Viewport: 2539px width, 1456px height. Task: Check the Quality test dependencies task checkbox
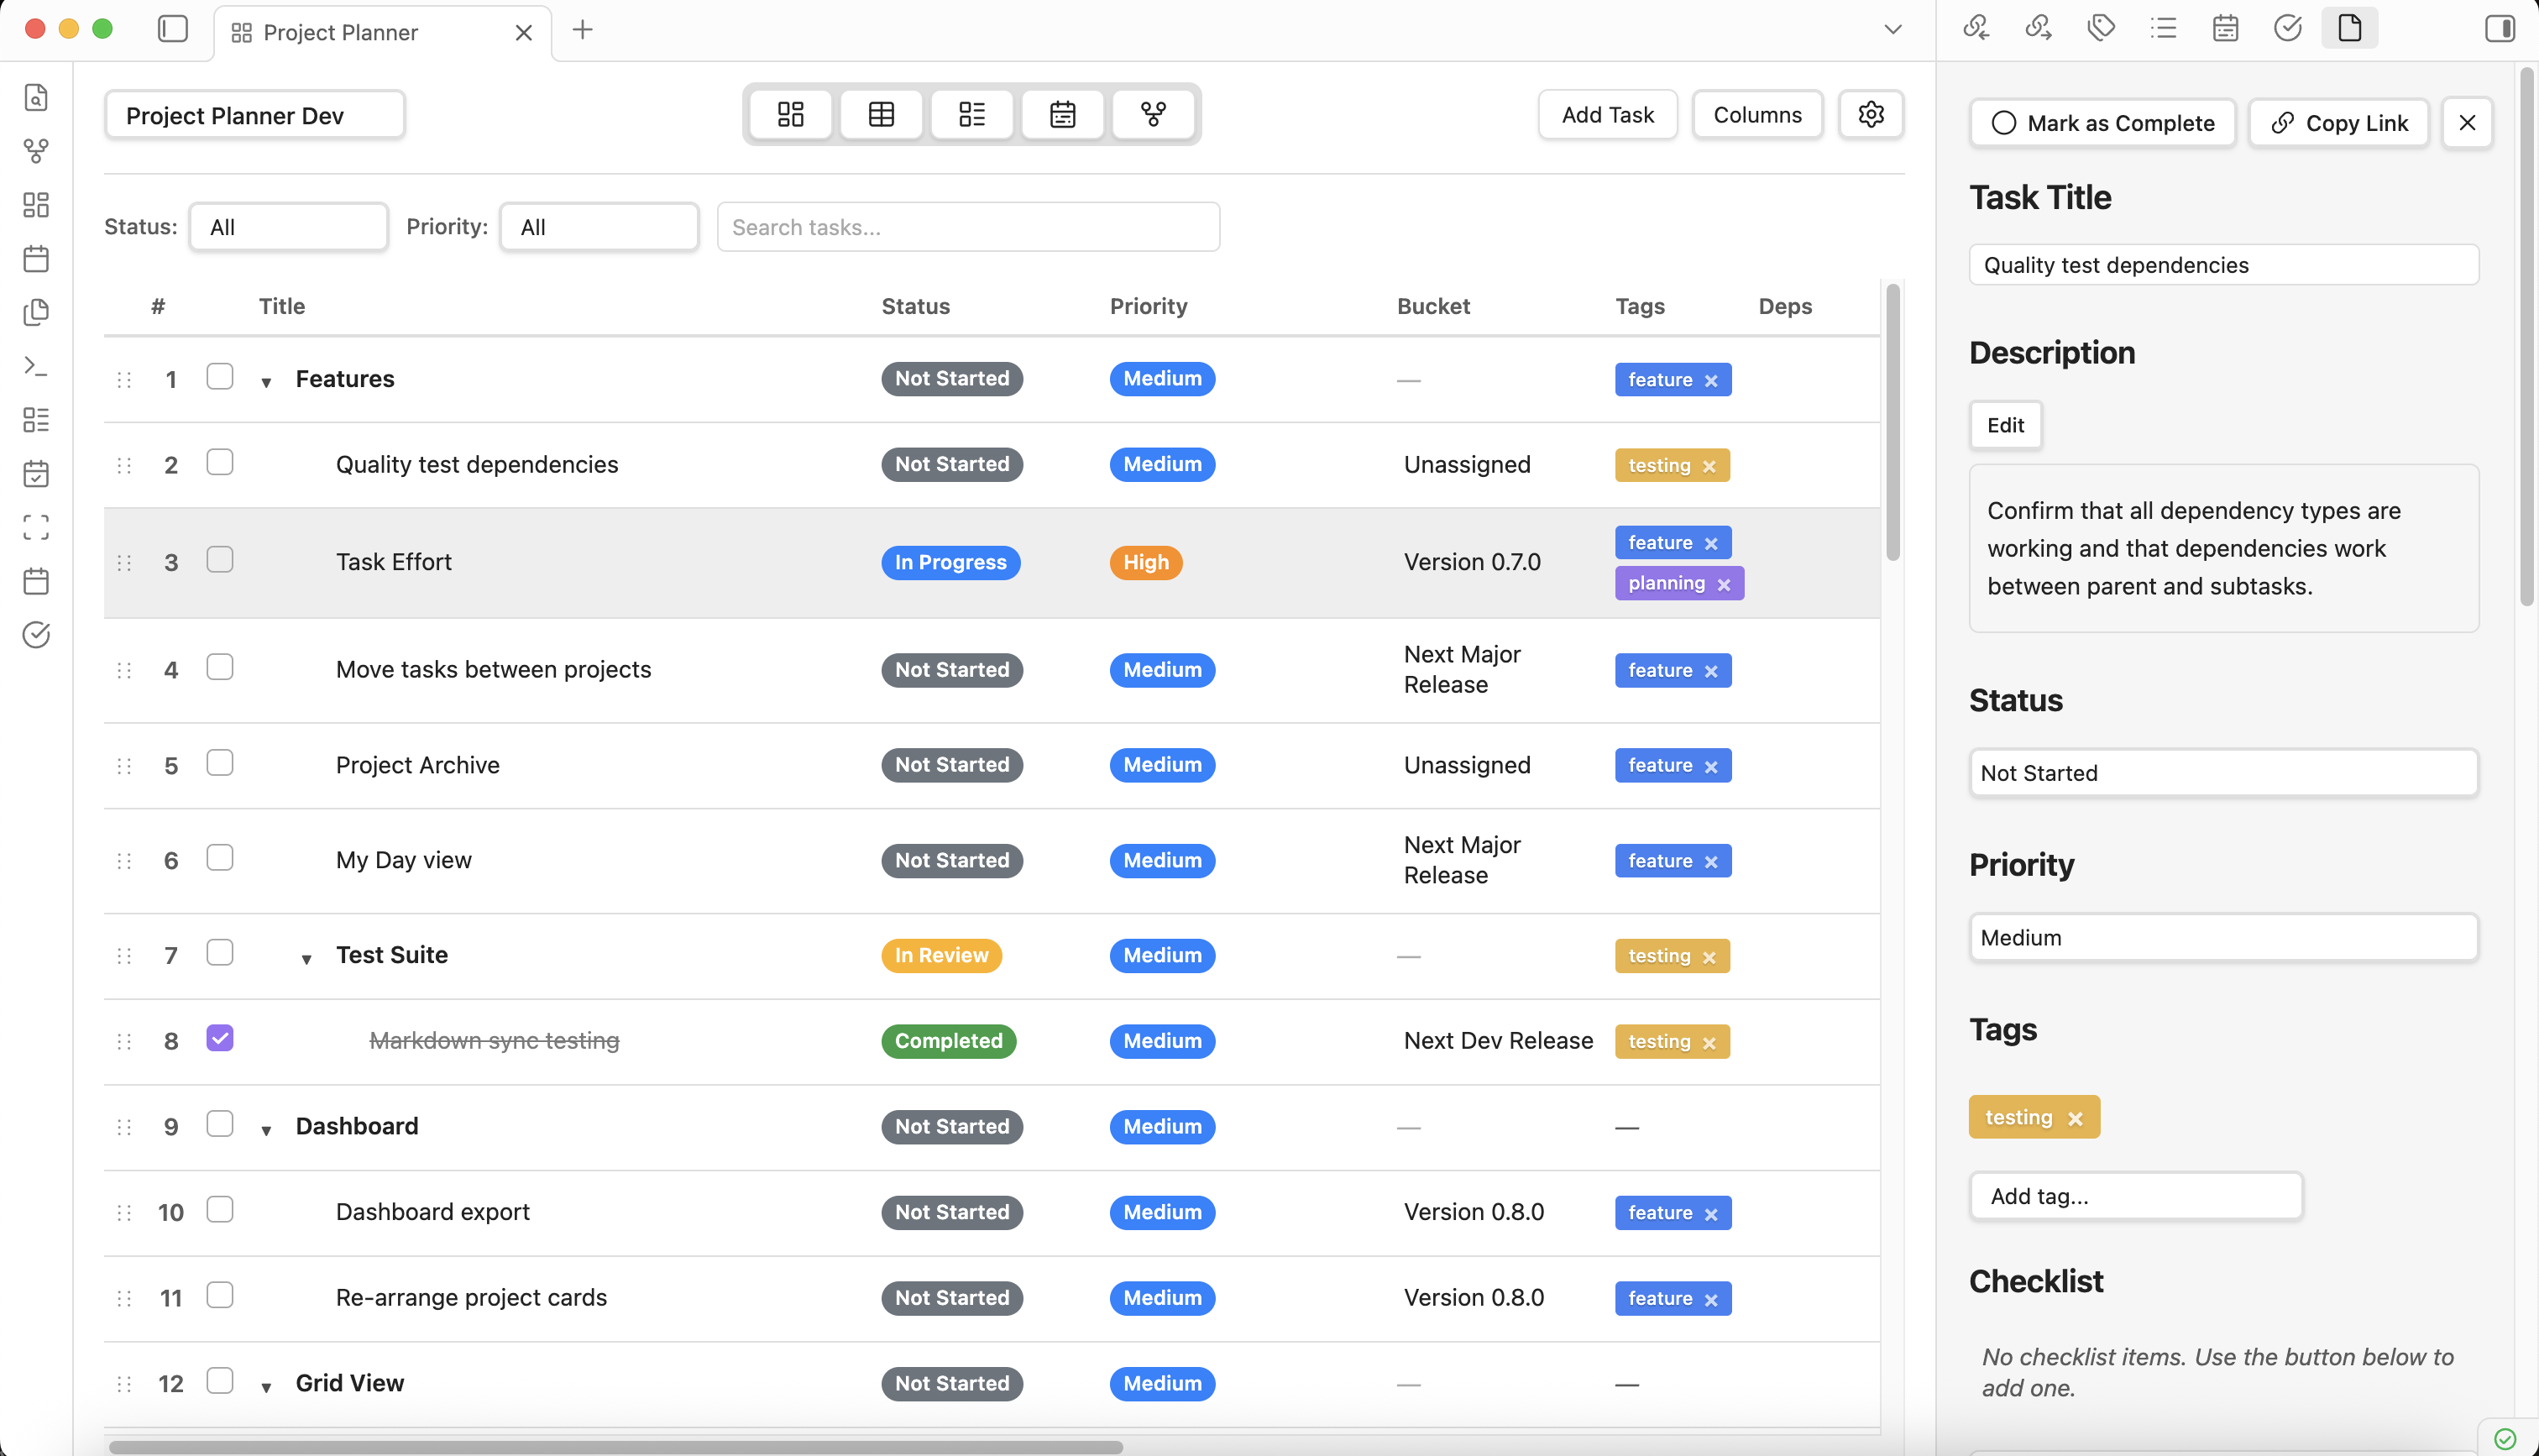point(220,462)
